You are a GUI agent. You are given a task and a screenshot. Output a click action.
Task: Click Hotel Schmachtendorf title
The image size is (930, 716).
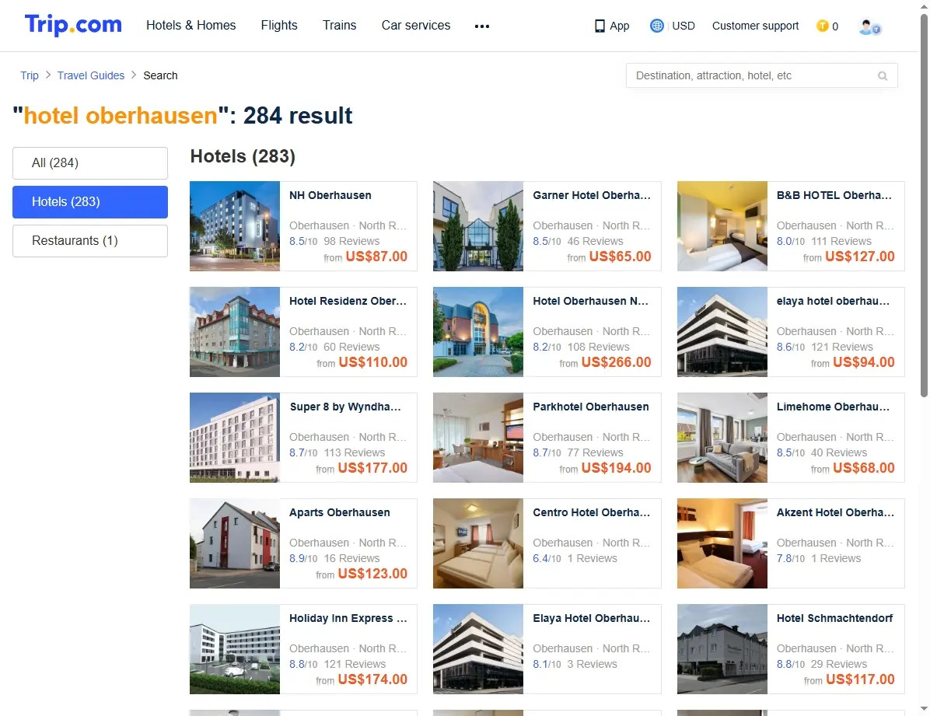(x=834, y=618)
